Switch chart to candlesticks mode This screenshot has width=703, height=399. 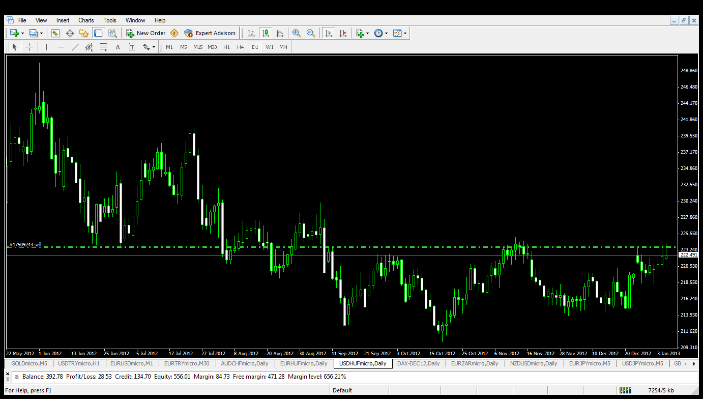266,33
